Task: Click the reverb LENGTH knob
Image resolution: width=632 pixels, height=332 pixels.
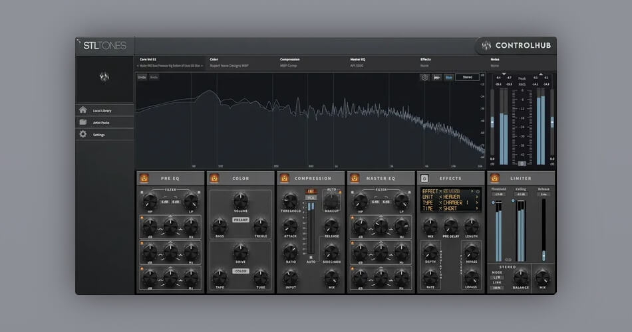Action: (471, 226)
